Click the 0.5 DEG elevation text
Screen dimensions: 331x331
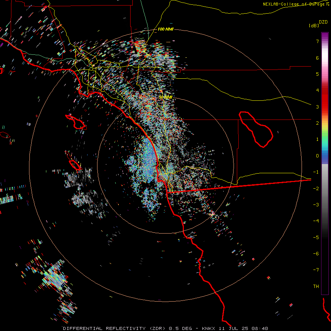(x=181, y=328)
